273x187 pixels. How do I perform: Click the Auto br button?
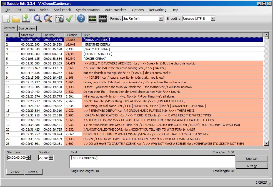coord(252,166)
